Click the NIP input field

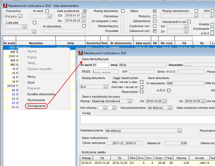142,72
